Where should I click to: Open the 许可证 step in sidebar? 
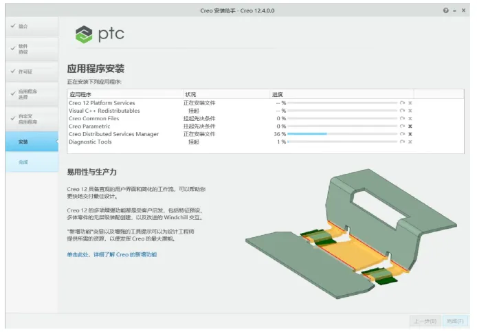coord(32,71)
